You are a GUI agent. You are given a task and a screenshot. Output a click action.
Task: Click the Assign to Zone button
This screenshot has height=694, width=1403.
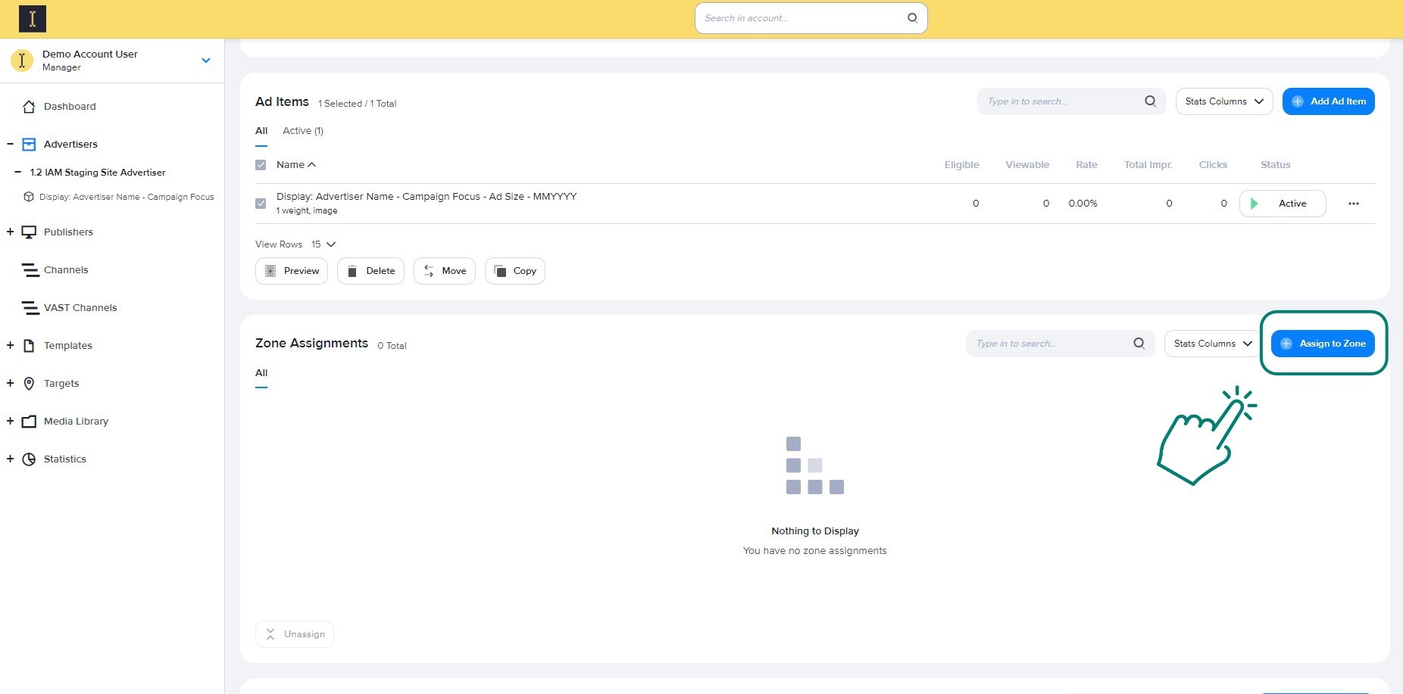[1322, 344]
